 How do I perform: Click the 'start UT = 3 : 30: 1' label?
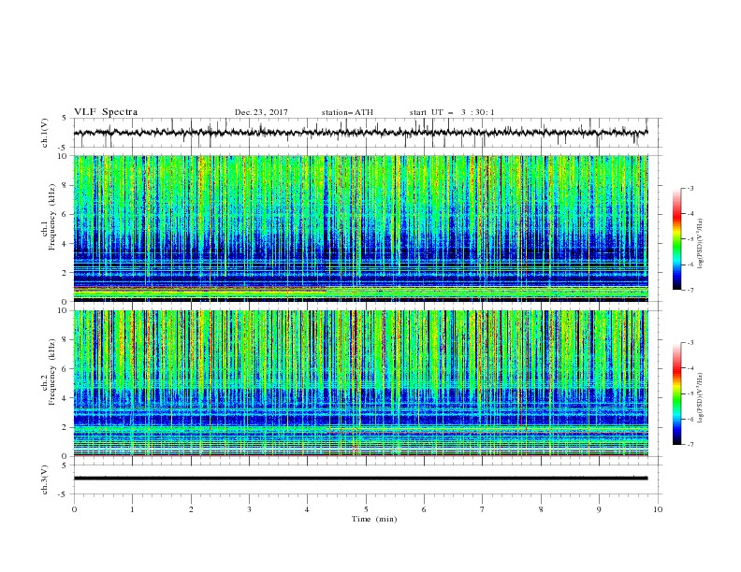click(452, 112)
